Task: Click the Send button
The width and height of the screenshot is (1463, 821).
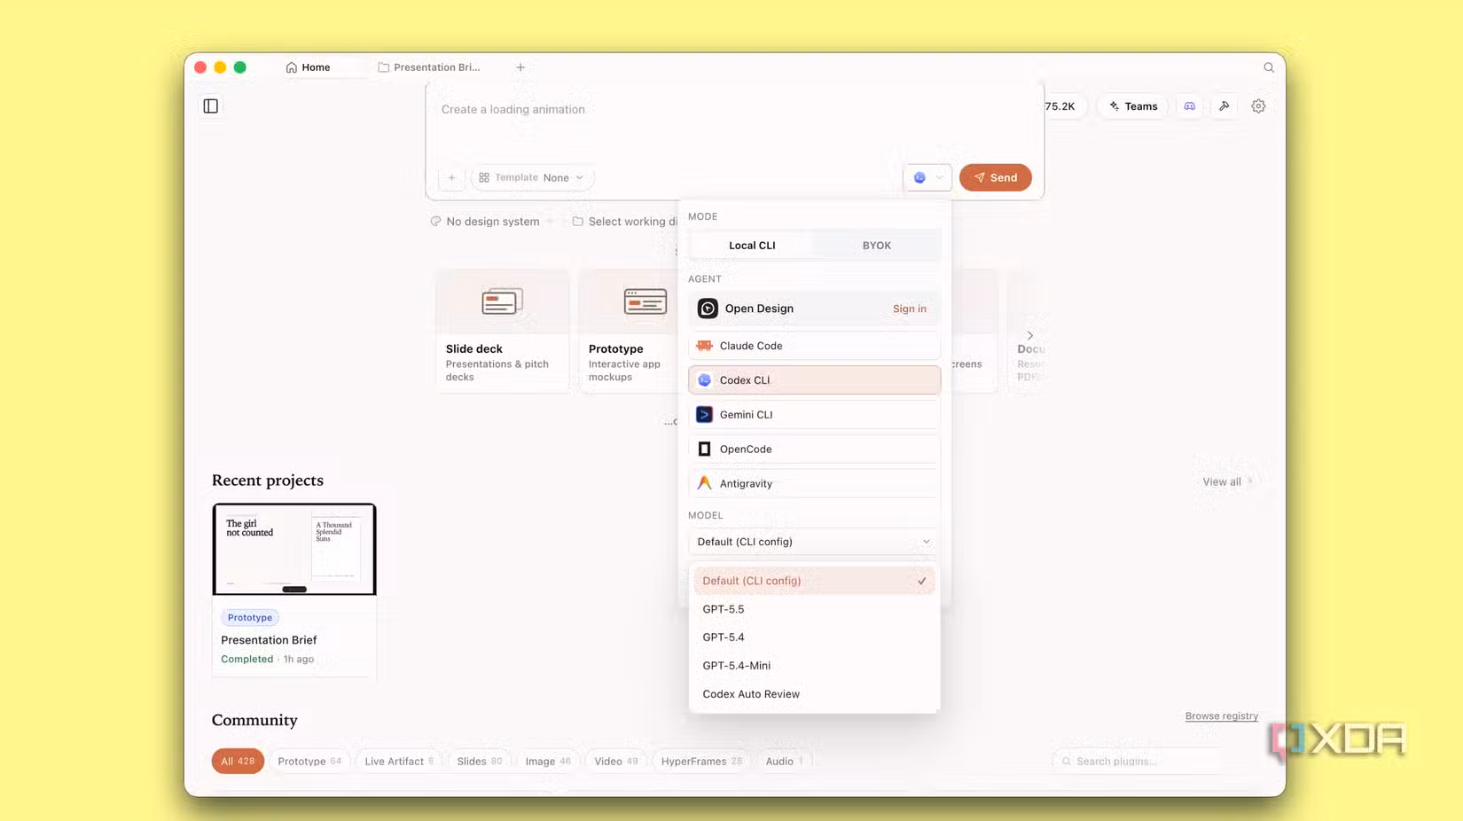Action: (995, 177)
